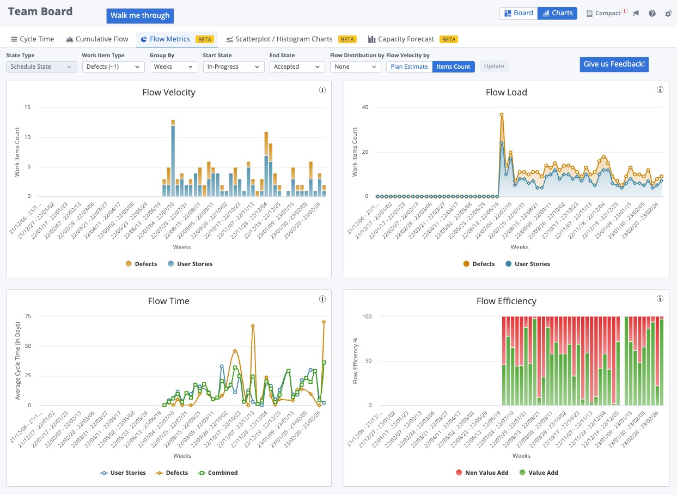The width and height of the screenshot is (677, 495).
Task: Open the End State Accepted dropdown
Action: pyautogui.click(x=297, y=67)
